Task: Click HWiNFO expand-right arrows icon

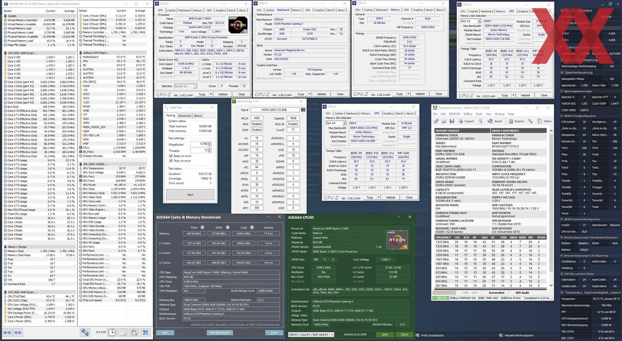Action: (x=18, y=332)
